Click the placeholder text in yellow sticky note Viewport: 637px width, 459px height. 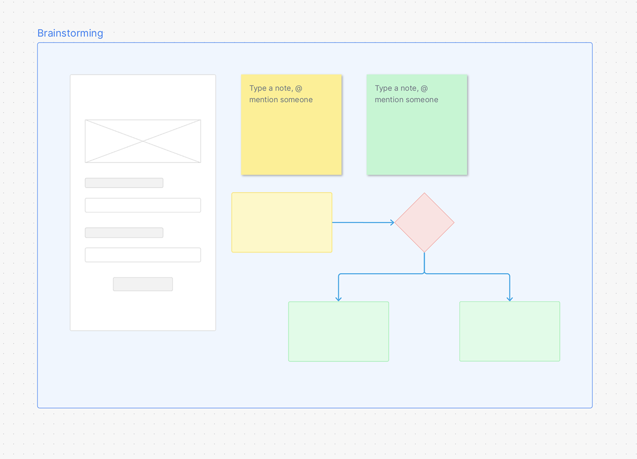coord(281,94)
